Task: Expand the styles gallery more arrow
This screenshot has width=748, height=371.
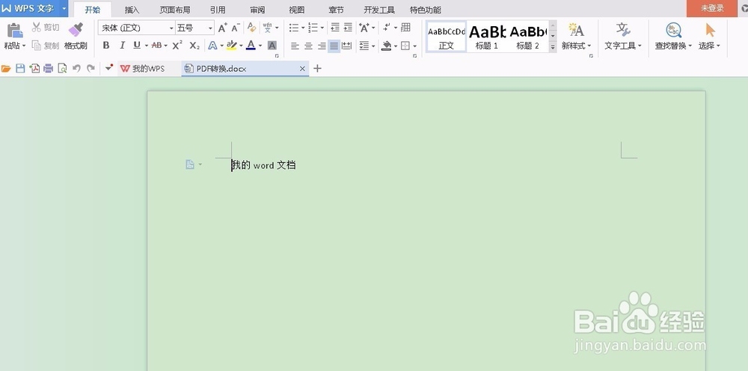Action: (553, 46)
